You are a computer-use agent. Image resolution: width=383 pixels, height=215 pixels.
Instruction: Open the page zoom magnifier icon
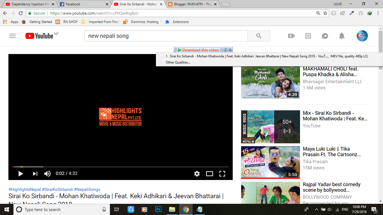point(318,13)
